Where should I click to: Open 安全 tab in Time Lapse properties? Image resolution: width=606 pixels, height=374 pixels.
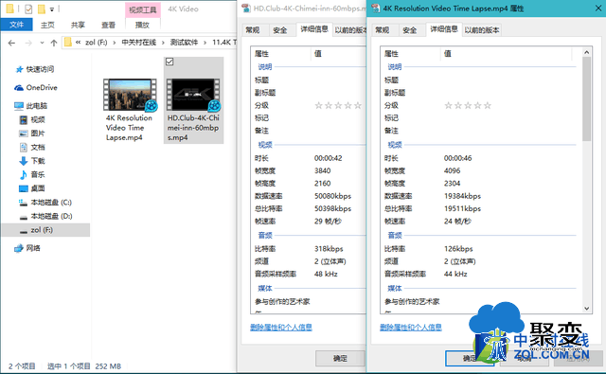coord(410,30)
